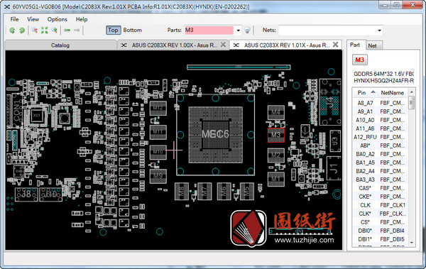
Task: Select memory chip M12 on board
Action: tap(158, 108)
